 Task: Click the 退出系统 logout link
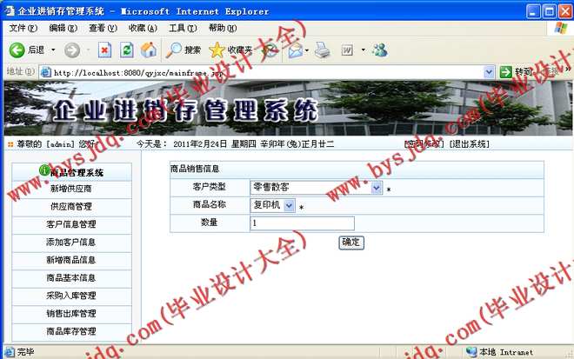[x=469, y=143]
